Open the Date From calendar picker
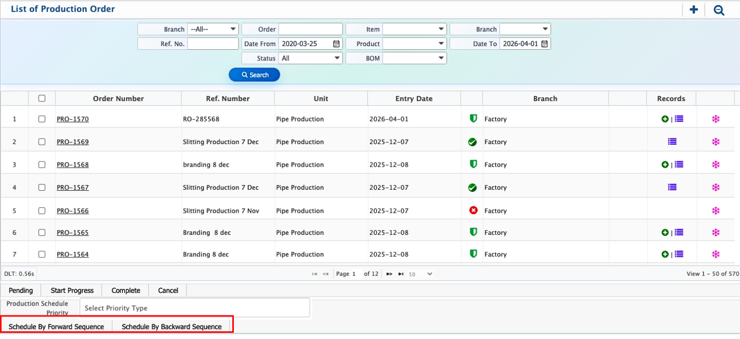Viewport: 740px width, 339px height. [x=337, y=44]
